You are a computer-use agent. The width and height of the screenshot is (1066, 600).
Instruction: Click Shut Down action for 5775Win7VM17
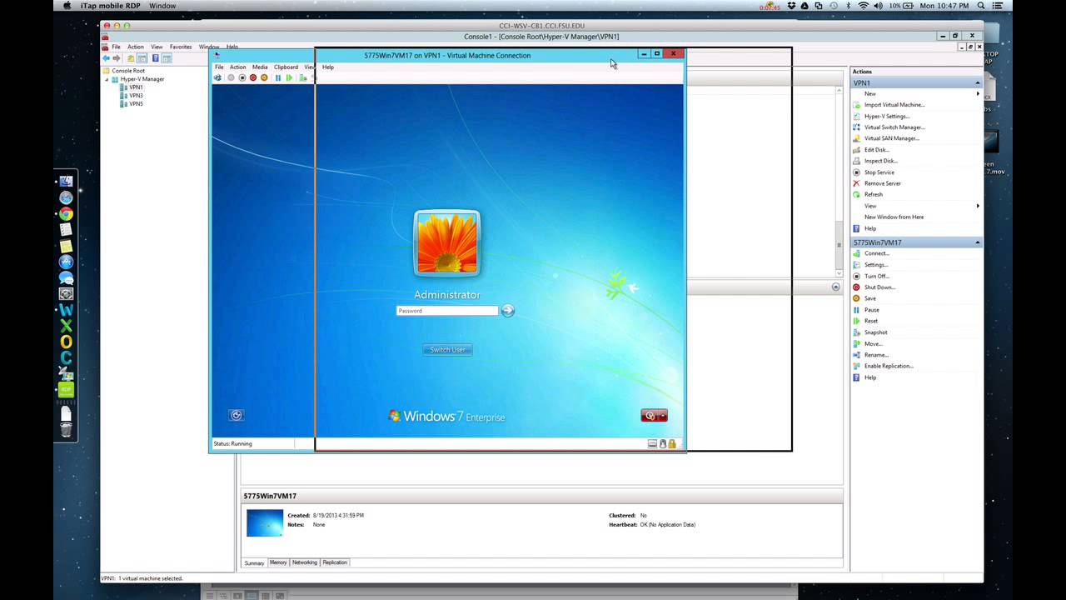pyautogui.click(x=879, y=287)
